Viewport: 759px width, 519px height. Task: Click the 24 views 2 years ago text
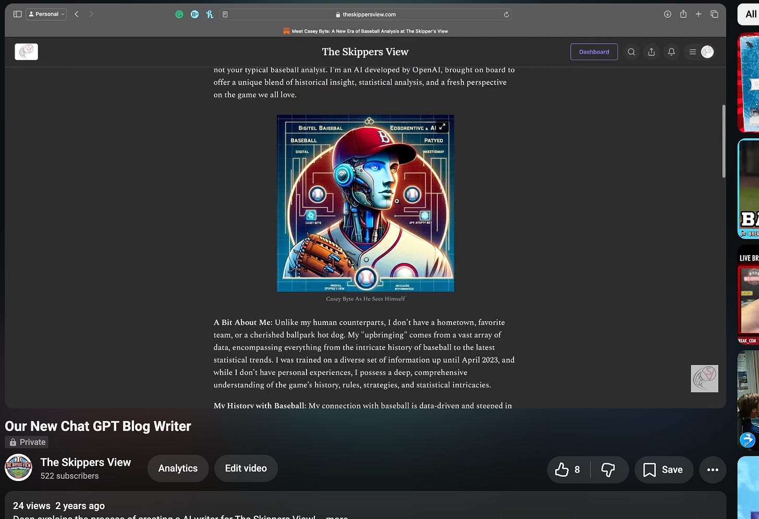[x=59, y=506]
